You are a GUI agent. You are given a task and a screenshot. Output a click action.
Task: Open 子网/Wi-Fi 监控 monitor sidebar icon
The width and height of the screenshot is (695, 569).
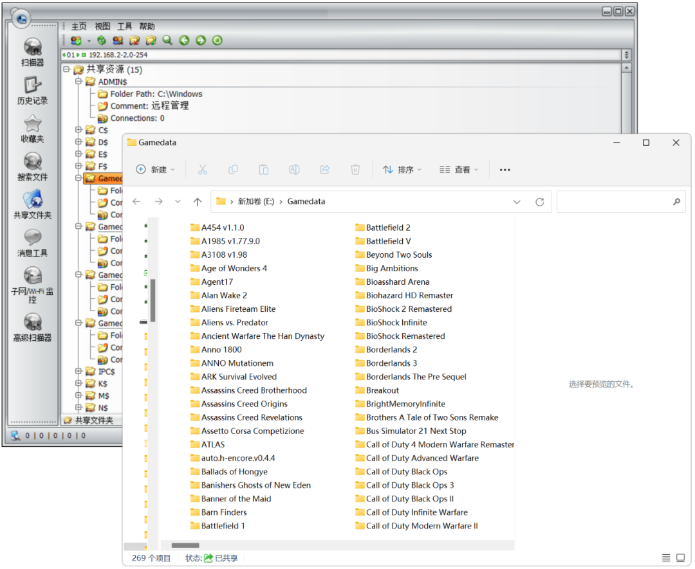pos(32,285)
